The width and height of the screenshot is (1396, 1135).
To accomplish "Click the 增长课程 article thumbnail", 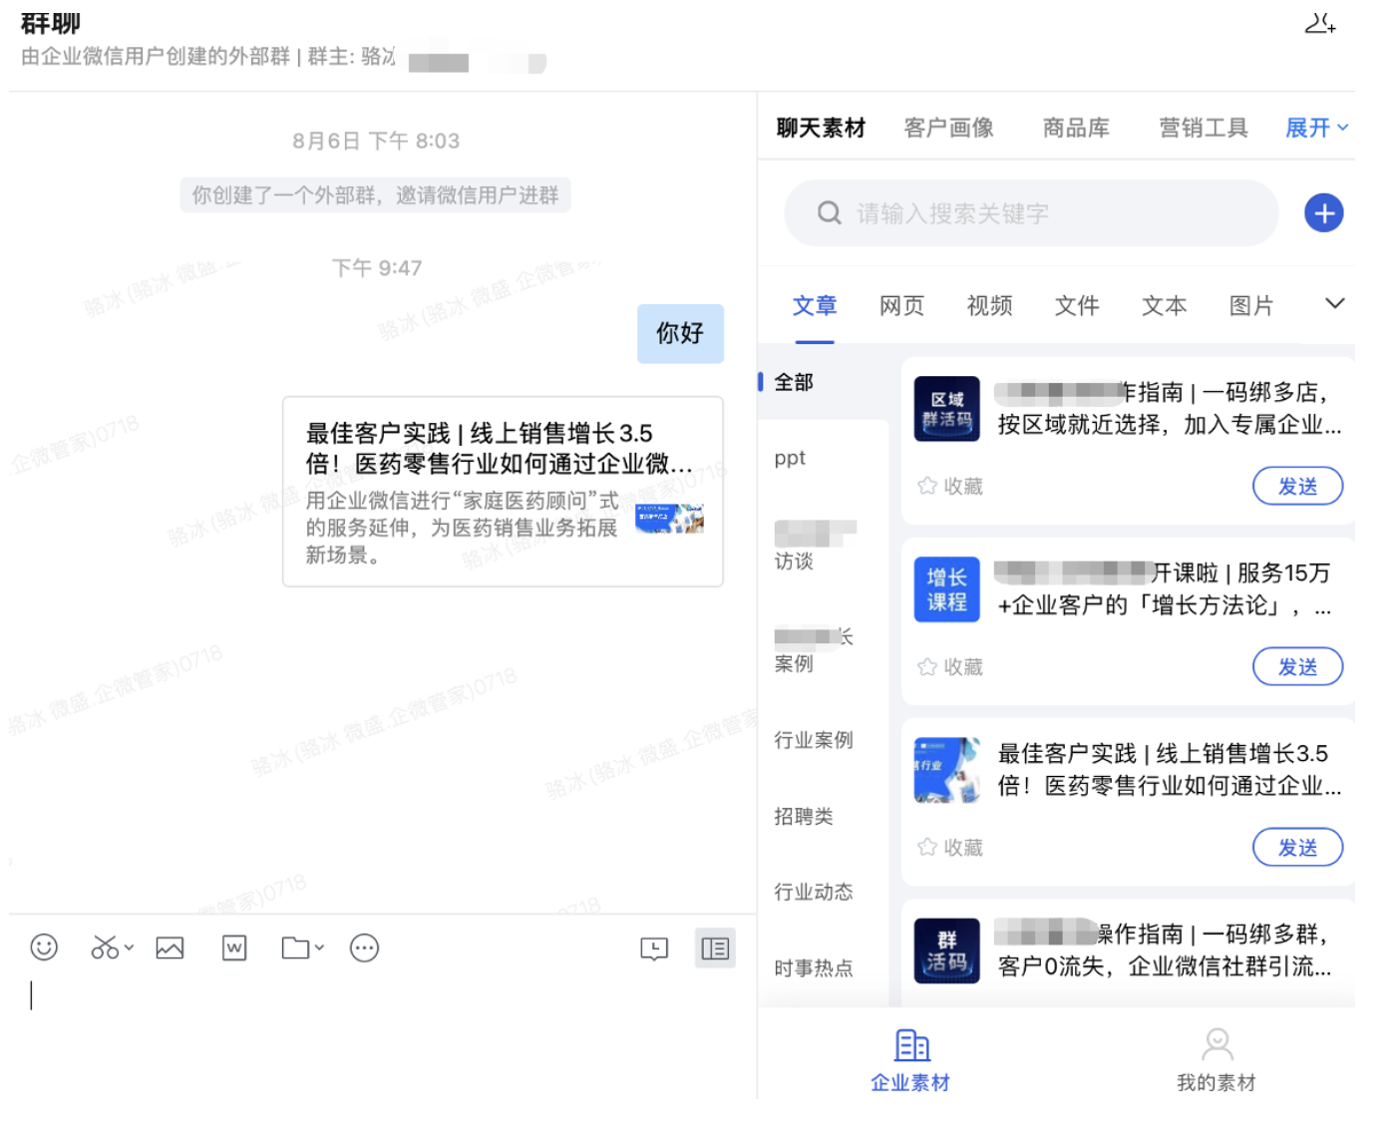I will pyautogui.click(x=946, y=589).
